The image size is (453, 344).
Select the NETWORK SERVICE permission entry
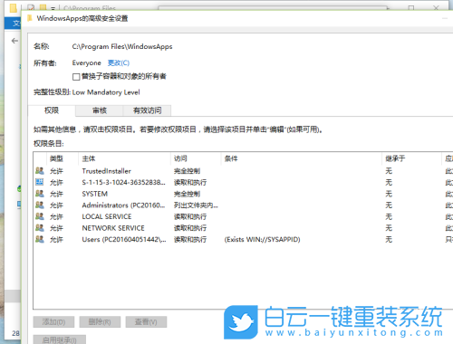coord(243,228)
